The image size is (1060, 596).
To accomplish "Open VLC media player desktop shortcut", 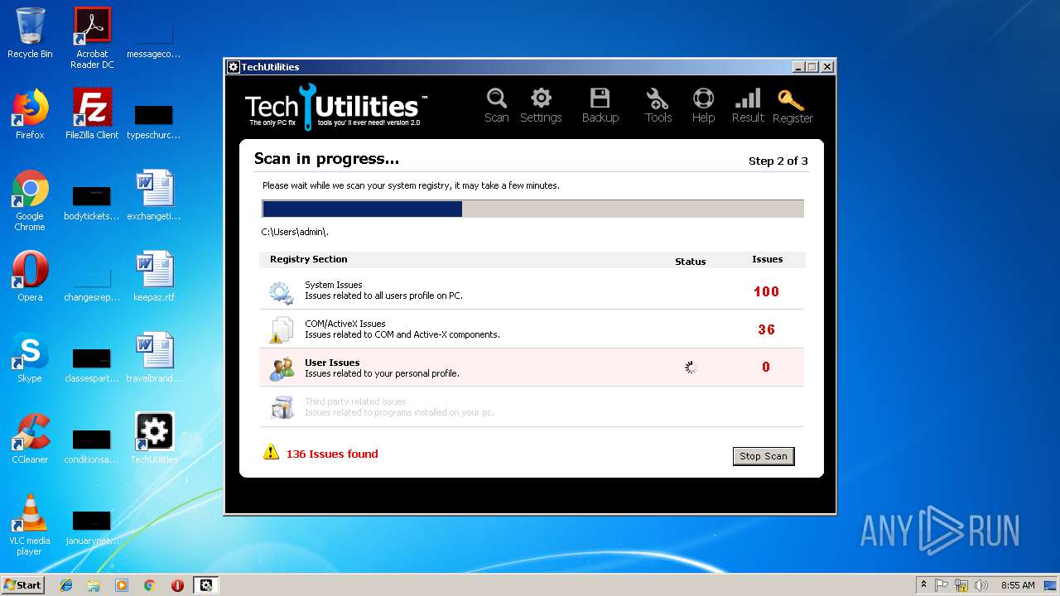I will pyautogui.click(x=30, y=525).
